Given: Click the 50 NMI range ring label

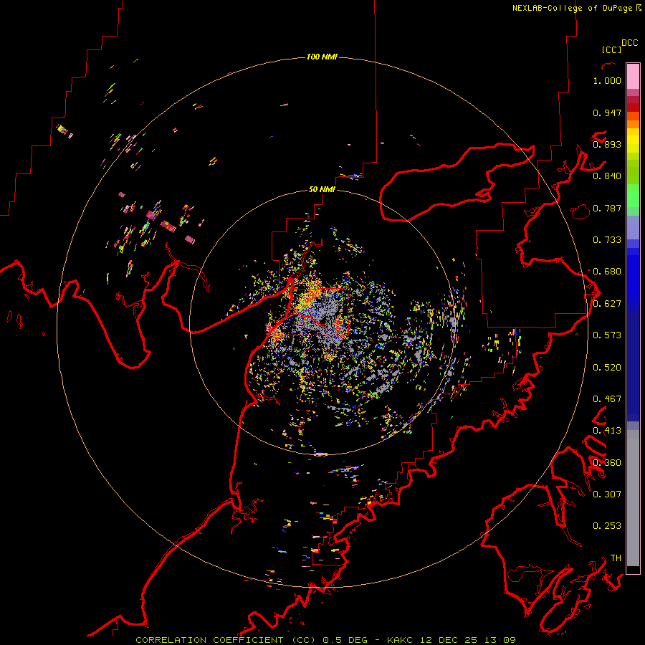Looking at the screenshot, I should coord(322,189).
